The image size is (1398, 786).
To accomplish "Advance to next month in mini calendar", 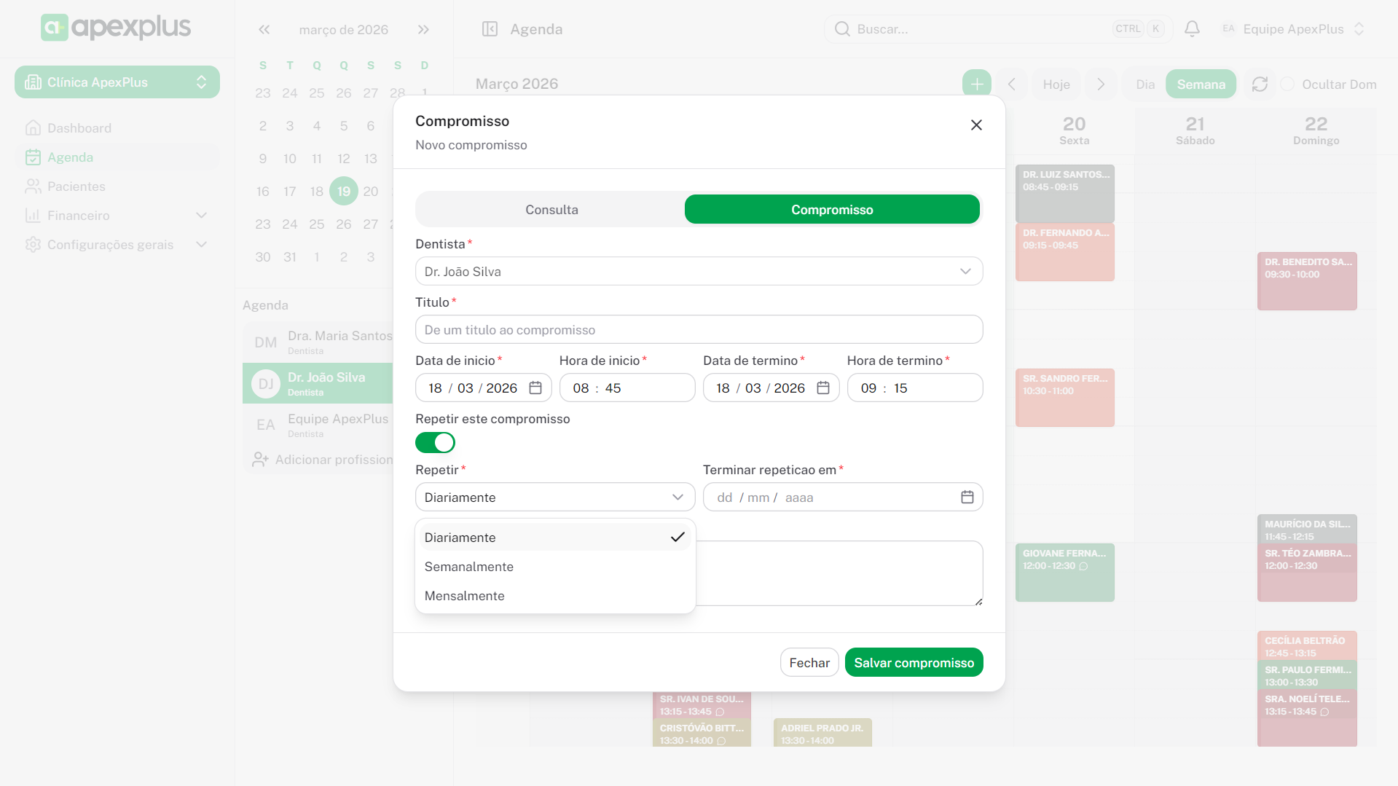I will [423, 30].
